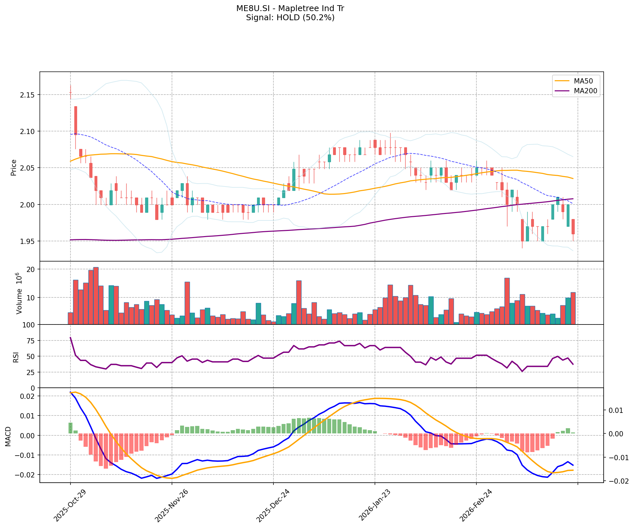634x528 pixels.
Task: Click the purple MA200 legend line swatch
Action: pyautogui.click(x=562, y=91)
